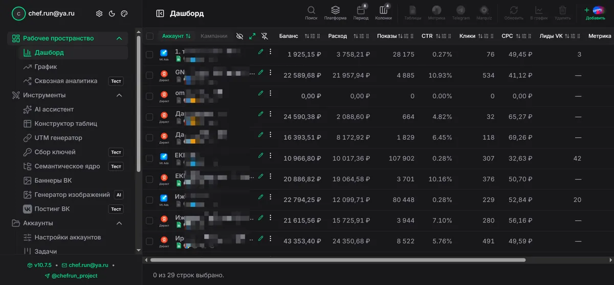Open the theme palette icon
The width and height of the screenshot is (614, 285).
click(x=124, y=14)
